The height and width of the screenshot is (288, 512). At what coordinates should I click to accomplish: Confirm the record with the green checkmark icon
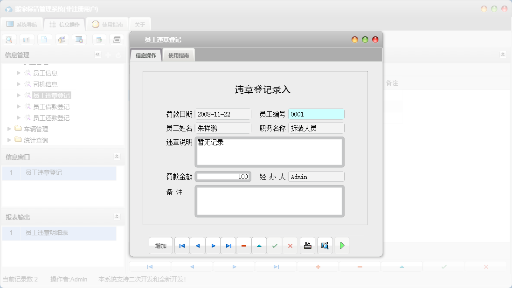(x=275, y=246)
